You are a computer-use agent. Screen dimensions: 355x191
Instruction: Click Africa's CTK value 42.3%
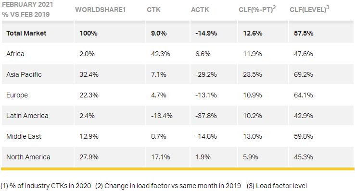(161, 54)
